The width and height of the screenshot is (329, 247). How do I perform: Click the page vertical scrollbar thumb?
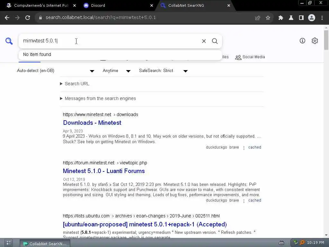click(x=326, y=40)
